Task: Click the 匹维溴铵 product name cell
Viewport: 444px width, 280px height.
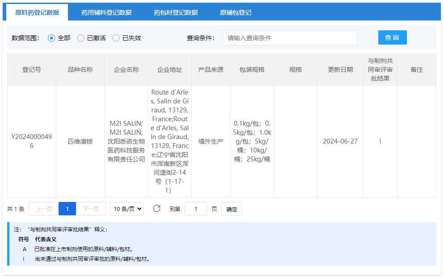Action: click(x=80, y=141)
